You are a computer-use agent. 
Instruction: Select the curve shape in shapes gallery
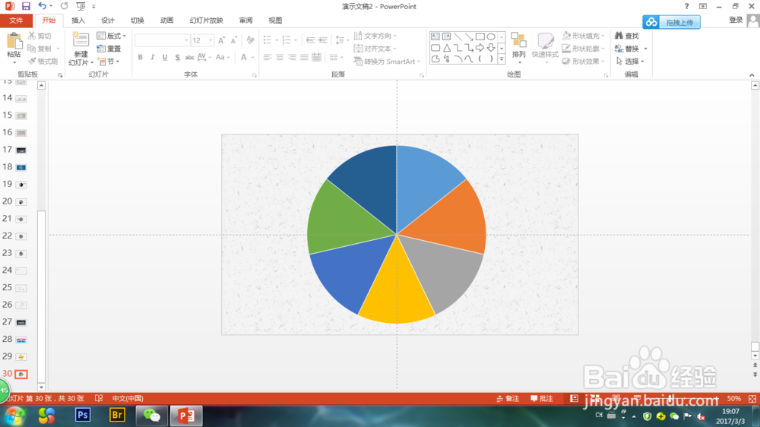coord(469,59)
